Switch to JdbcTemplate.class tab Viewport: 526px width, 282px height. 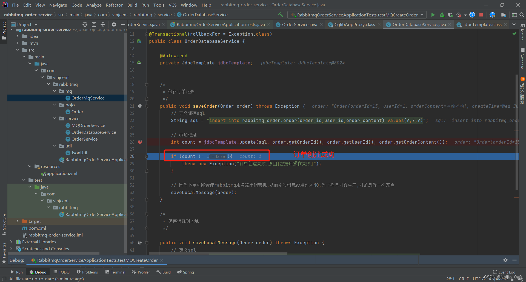482,24
